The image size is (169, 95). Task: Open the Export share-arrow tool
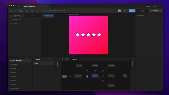(38, 11)
